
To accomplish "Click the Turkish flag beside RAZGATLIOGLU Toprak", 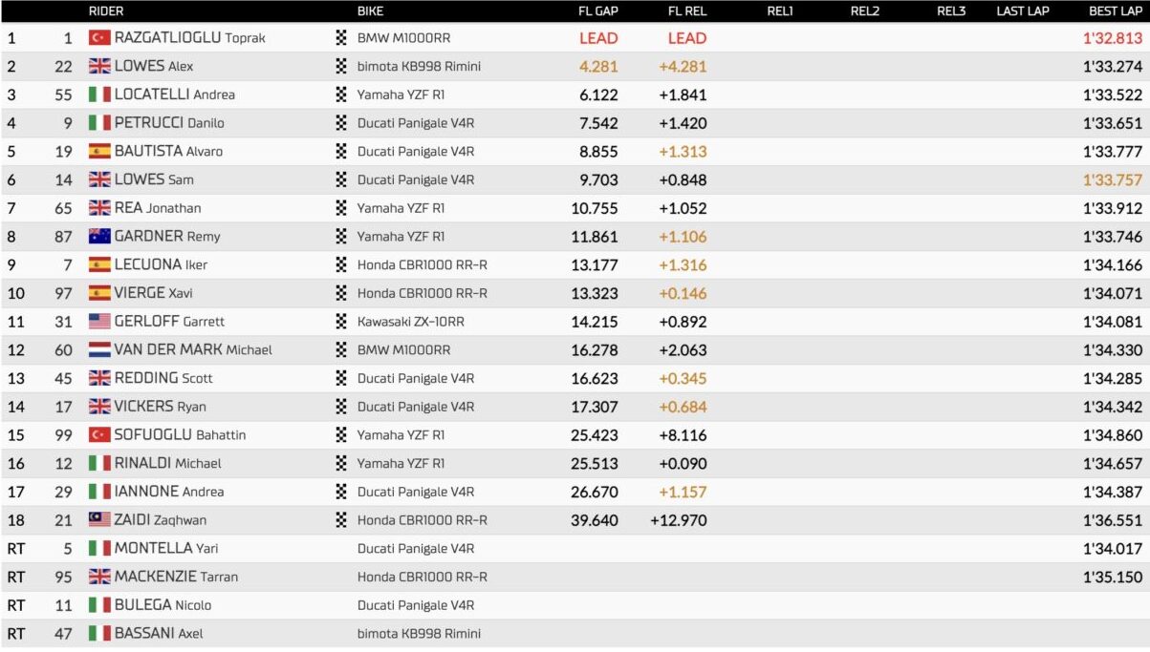I will [x=99, y=38].
